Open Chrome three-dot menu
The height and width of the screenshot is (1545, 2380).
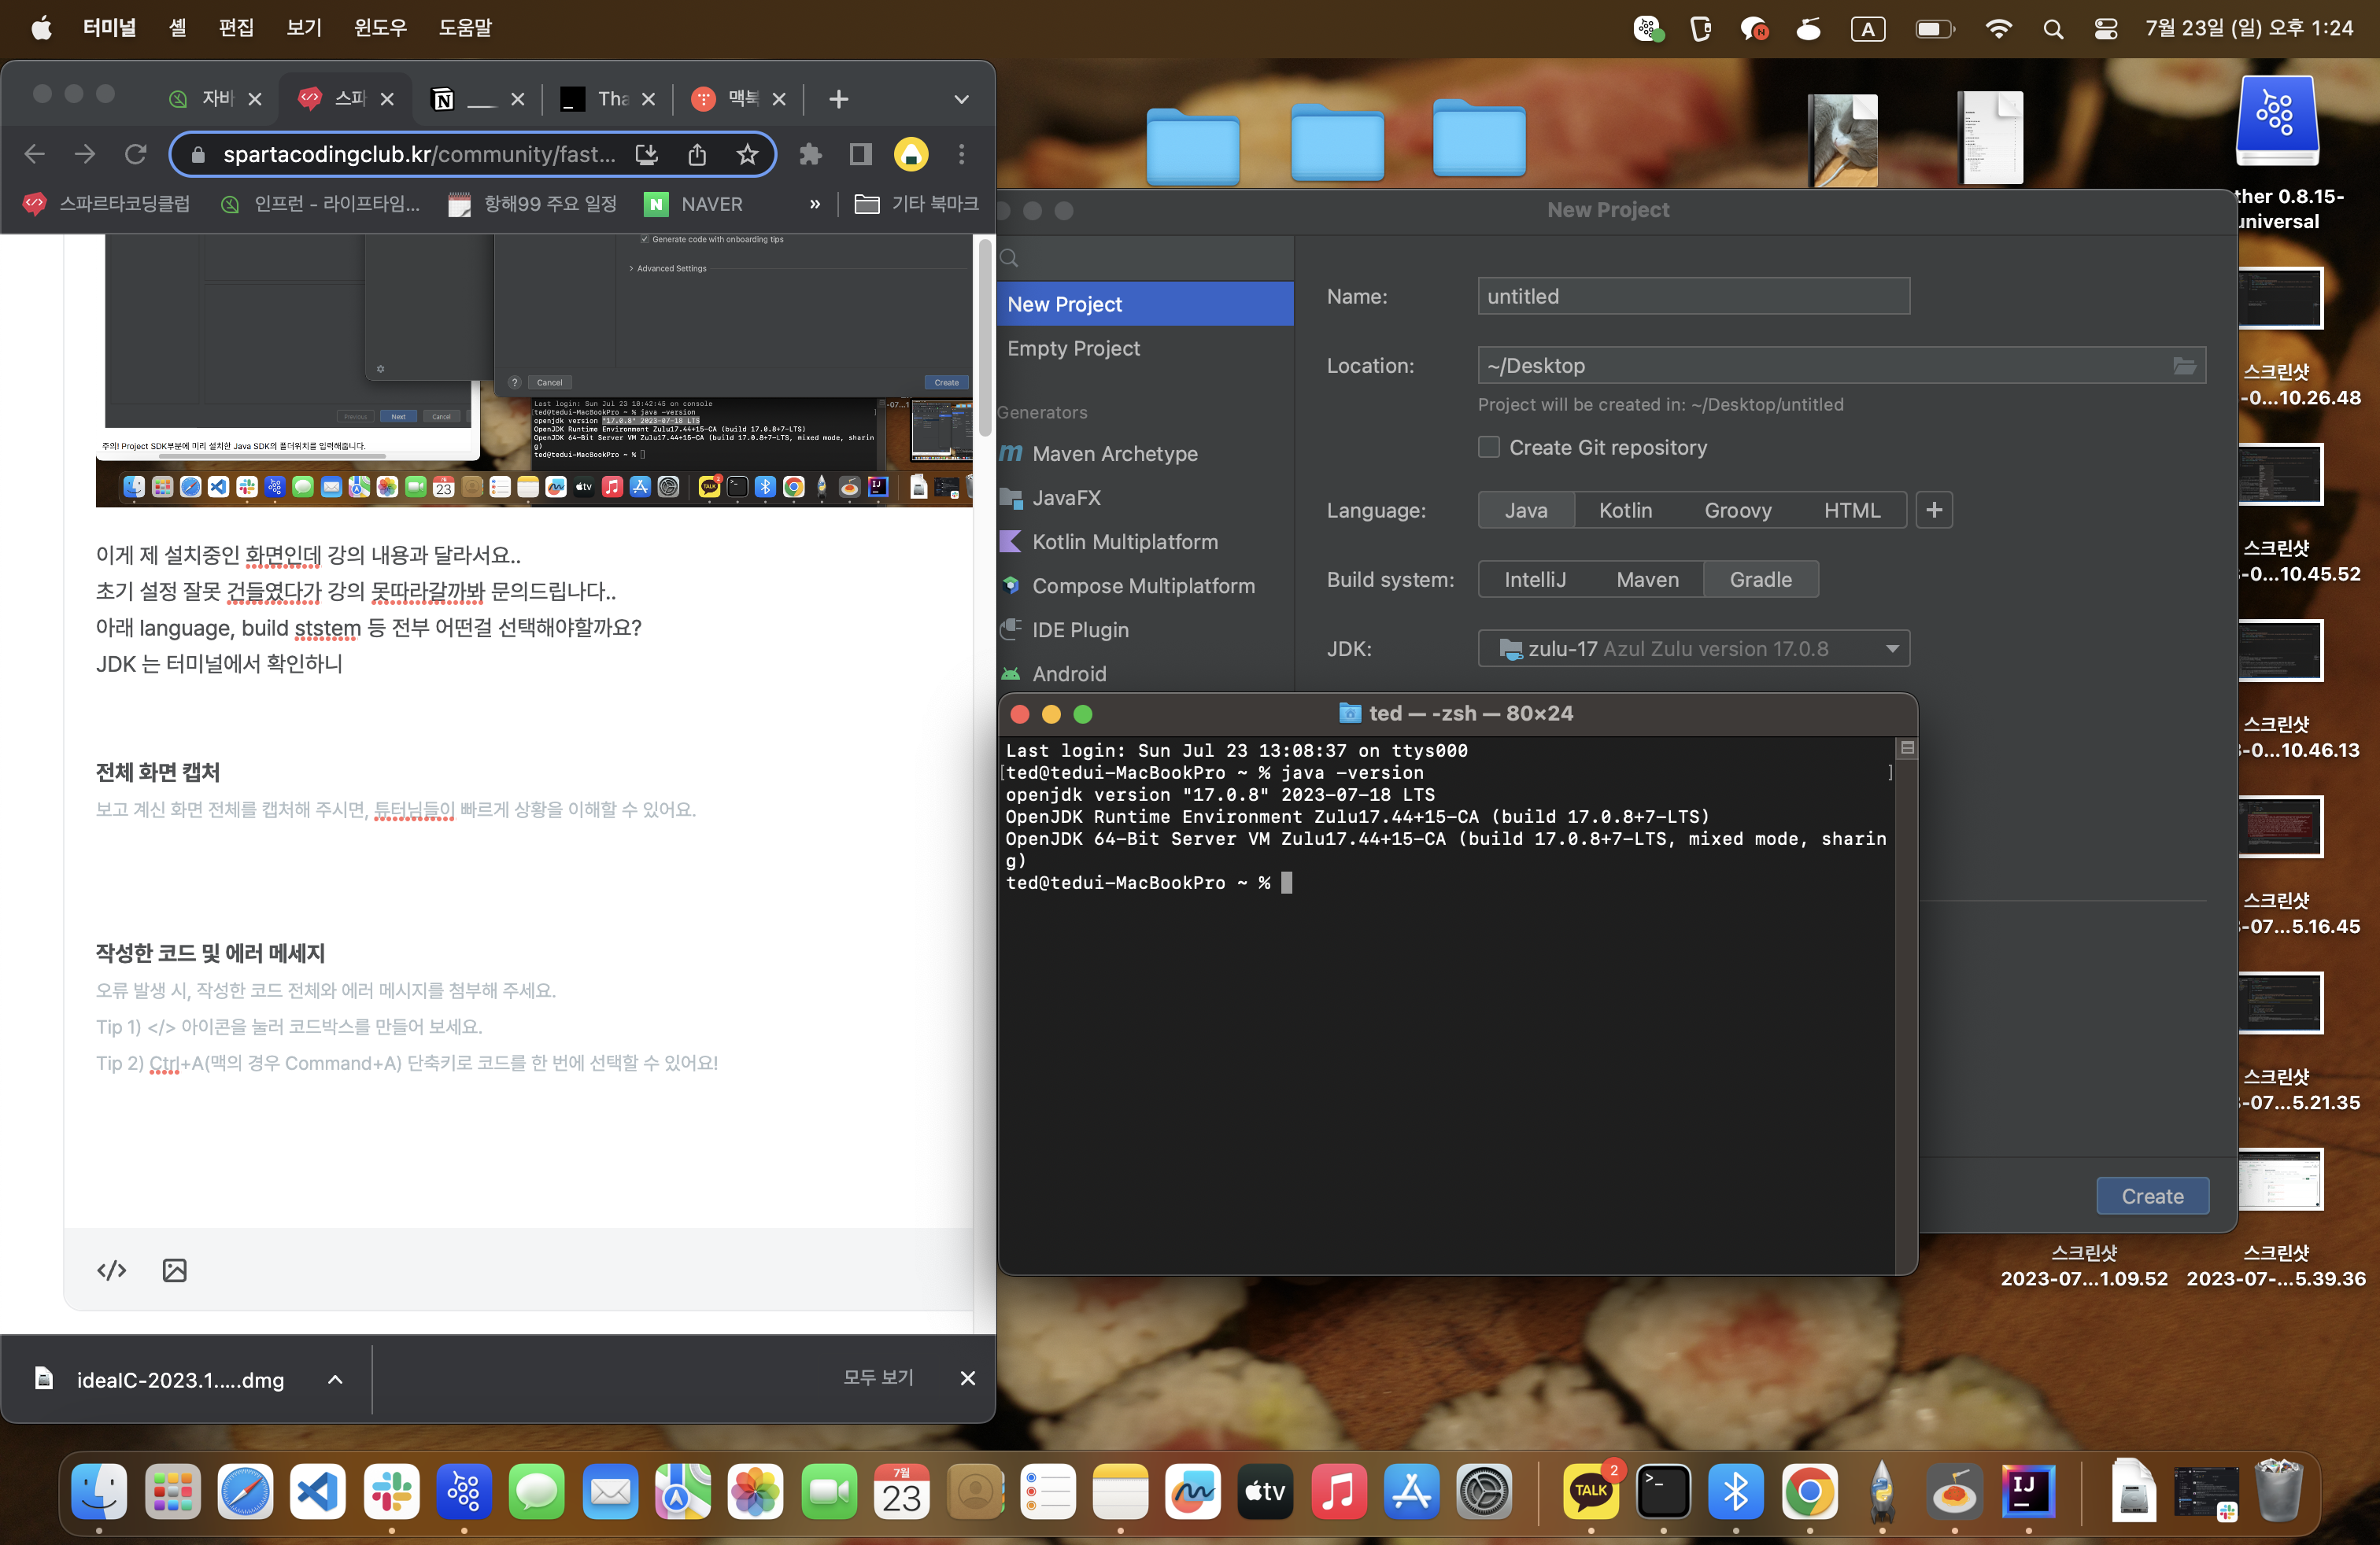[961, 154]
